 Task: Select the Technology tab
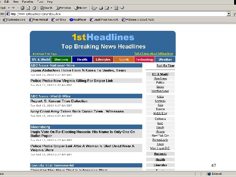[145, 59]
